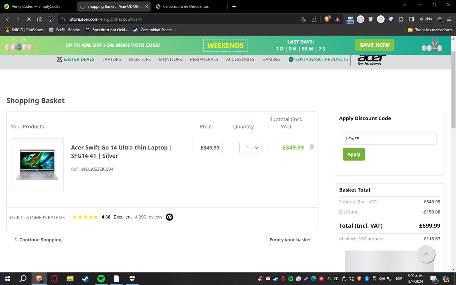
Task: Click the discount code input field with LOVE5
Action: [x=389, y=139]
